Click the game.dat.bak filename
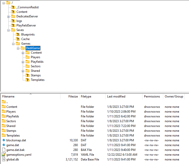Screen dimensions: 189x164 coord(15,150)
